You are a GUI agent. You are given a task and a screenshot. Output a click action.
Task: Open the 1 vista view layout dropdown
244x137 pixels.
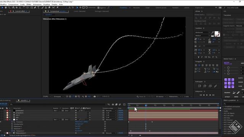[188, 96]
